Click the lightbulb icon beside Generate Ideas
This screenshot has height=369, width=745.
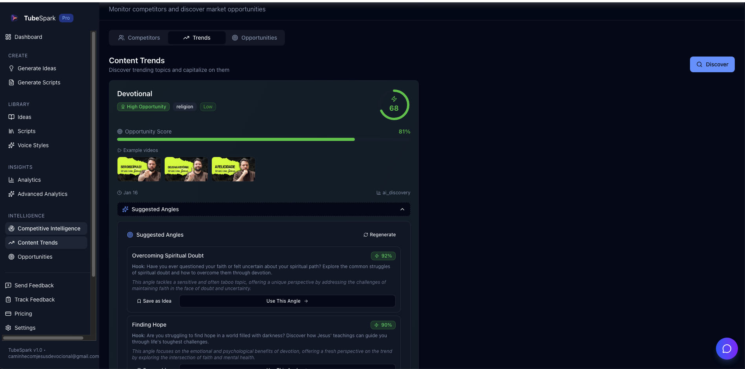point(11,68)
